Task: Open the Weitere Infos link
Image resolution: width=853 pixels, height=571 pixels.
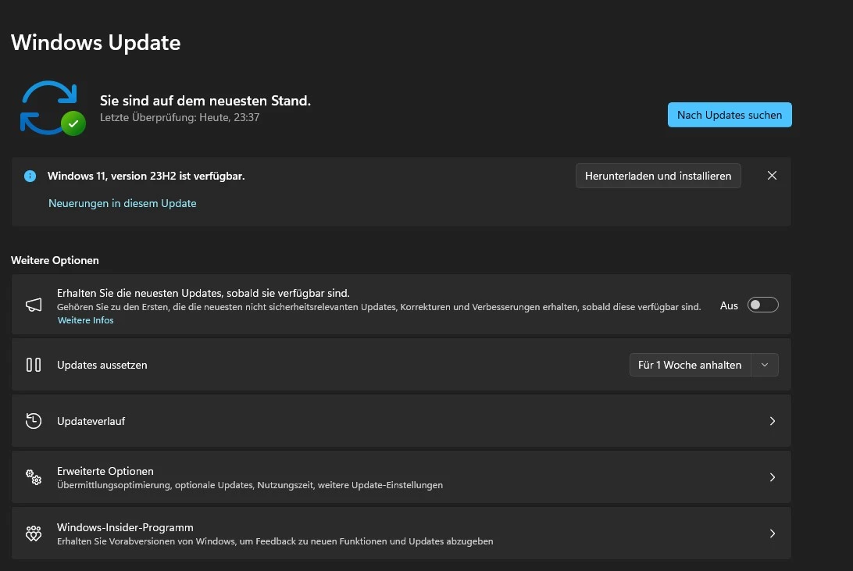Action: 85,320
